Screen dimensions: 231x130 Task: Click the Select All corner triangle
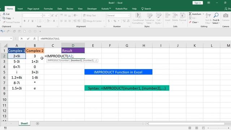pyautogui.click(x=5, y=45)
